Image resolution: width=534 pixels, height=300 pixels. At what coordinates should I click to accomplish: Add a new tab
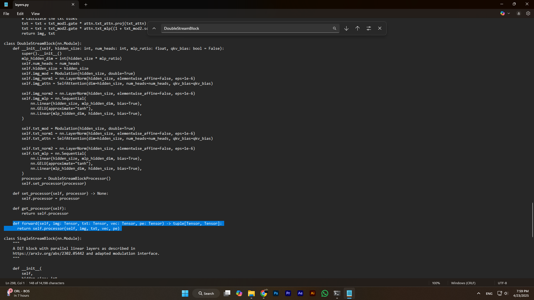coord(86,4)
